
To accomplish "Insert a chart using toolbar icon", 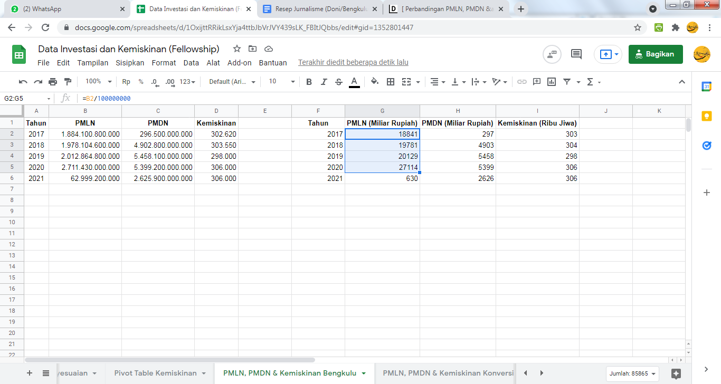I will coord(552,82).
